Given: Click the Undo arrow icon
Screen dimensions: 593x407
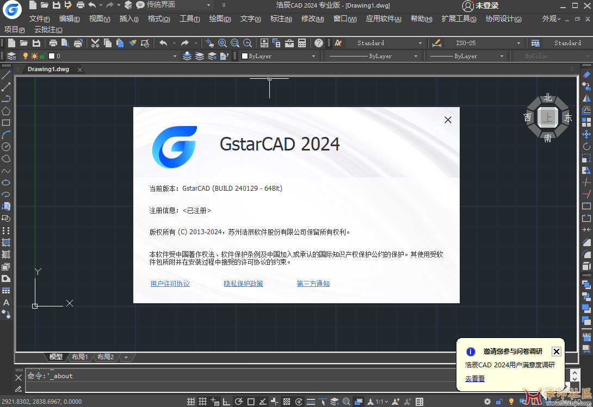Looking at the screenshot, I should coord(163,43).
